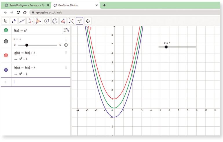Click slider minimum value 0
The height and width of the screenshot is (142, 223).
15,45
